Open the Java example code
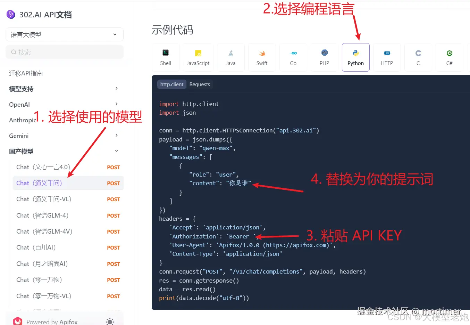Viewport: 470px width, 325px height. [x=230, y=57]
